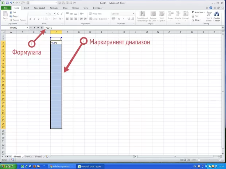The image size is (226, 169).
Task: Click column header G
Action: [x=79, y=32]
